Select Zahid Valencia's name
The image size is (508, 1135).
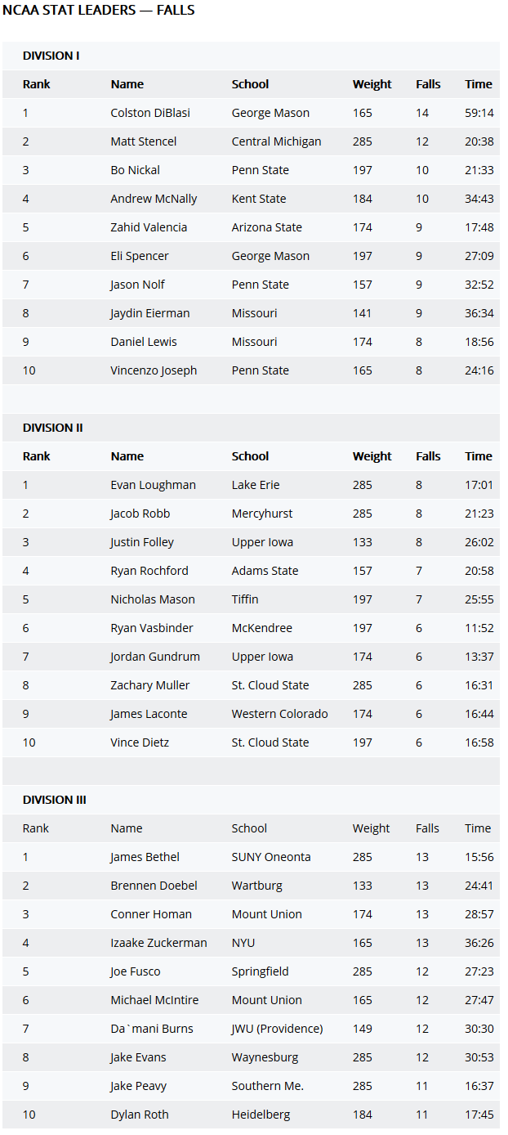point(149,227)
